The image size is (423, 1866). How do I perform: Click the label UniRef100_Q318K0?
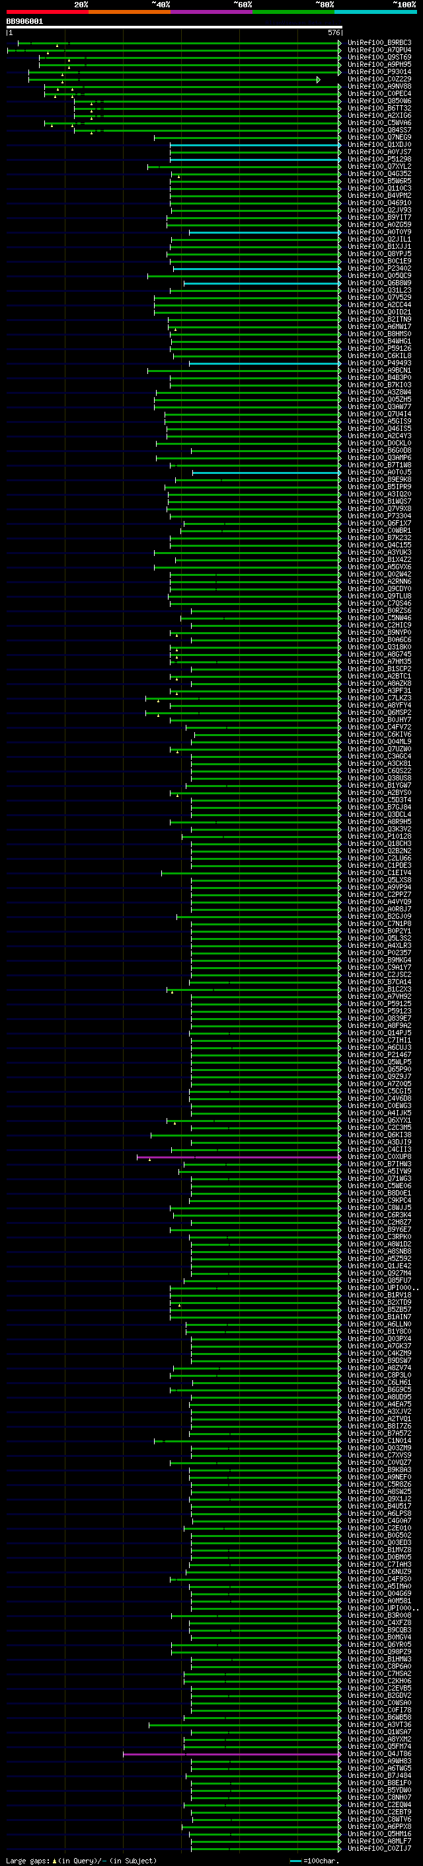coord(379,647)
